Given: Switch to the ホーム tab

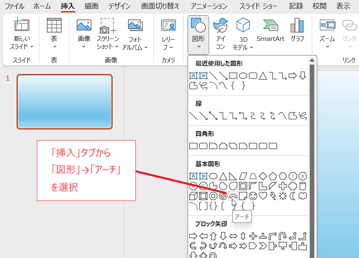Looking at the screenshot, I should tap(42, 6).
